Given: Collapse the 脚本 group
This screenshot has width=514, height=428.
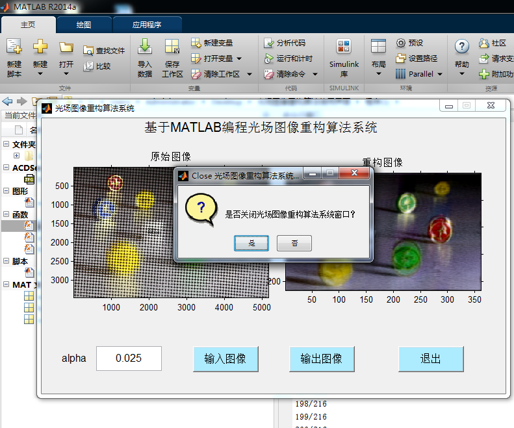Looking at the screenshot, I should click(6, 260).
